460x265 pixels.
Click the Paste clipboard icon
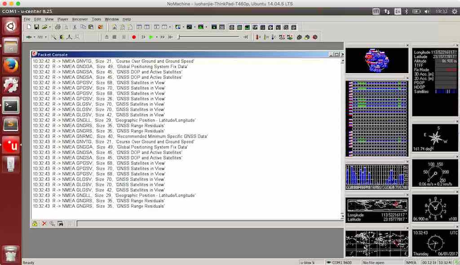91,27
